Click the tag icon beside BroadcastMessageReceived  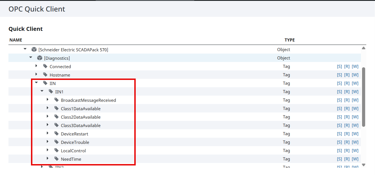(57, 100)
